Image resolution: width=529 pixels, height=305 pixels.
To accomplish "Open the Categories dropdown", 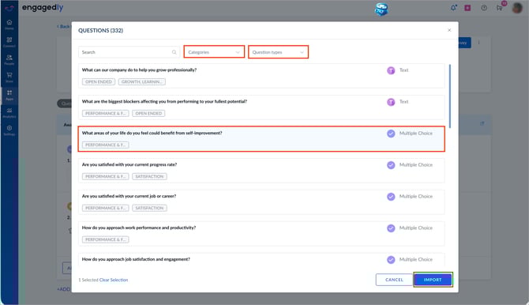I will click(x=214, y=52).
